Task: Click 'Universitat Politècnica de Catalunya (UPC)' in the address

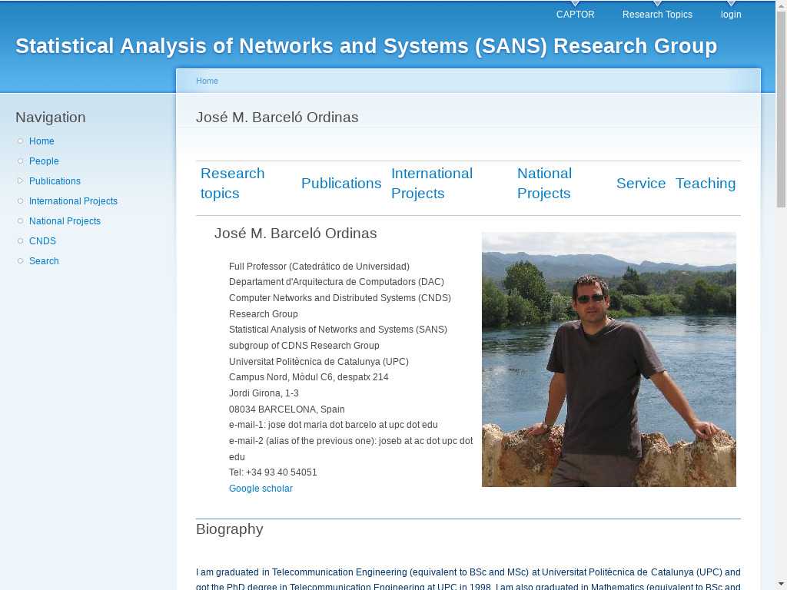Action: (319, 362)
